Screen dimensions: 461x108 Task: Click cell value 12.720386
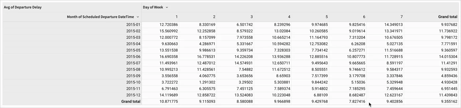point(169,25)
